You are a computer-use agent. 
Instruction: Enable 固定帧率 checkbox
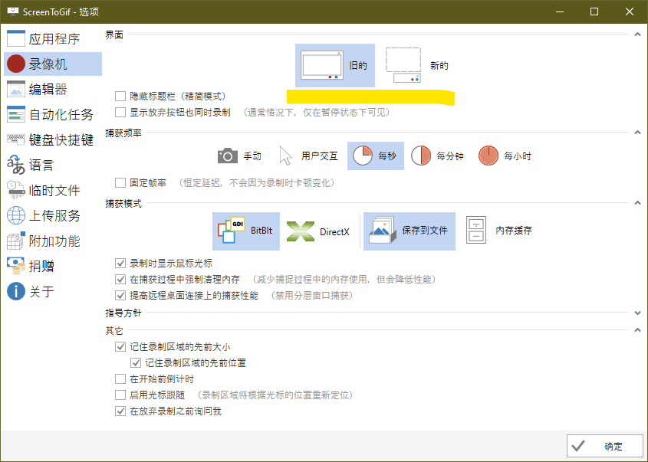coord(120,182)
